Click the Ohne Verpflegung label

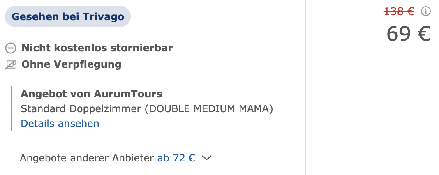pyautogui.click(x=72, y=64)
